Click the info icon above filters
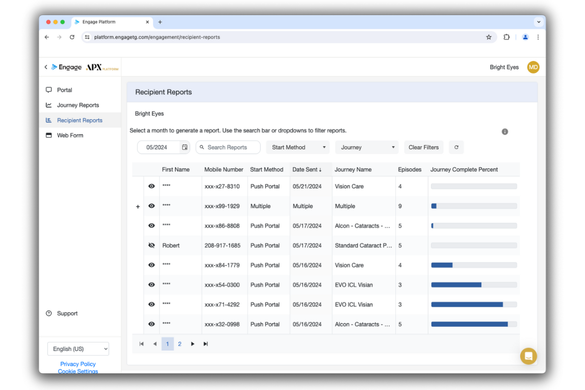This screenshot has width=585, height=390. (x=505, y=131)
